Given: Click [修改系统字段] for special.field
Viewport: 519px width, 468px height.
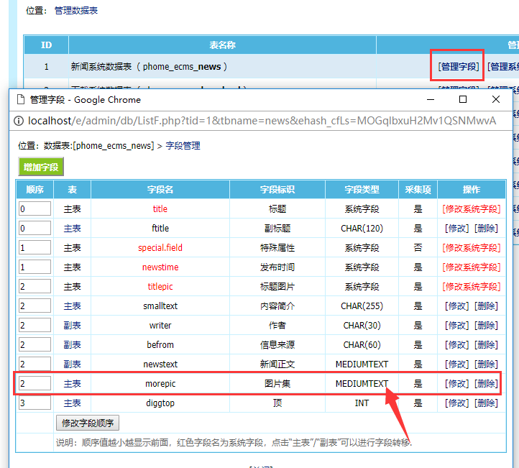Looking at the screenshot, I should click(472, 247).
